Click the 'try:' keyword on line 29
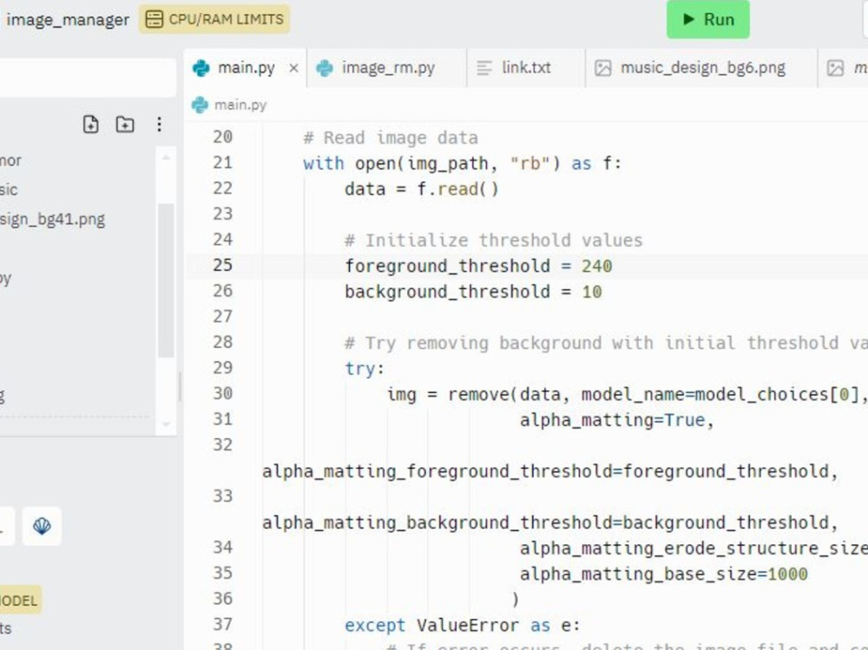 coord(365,369)
